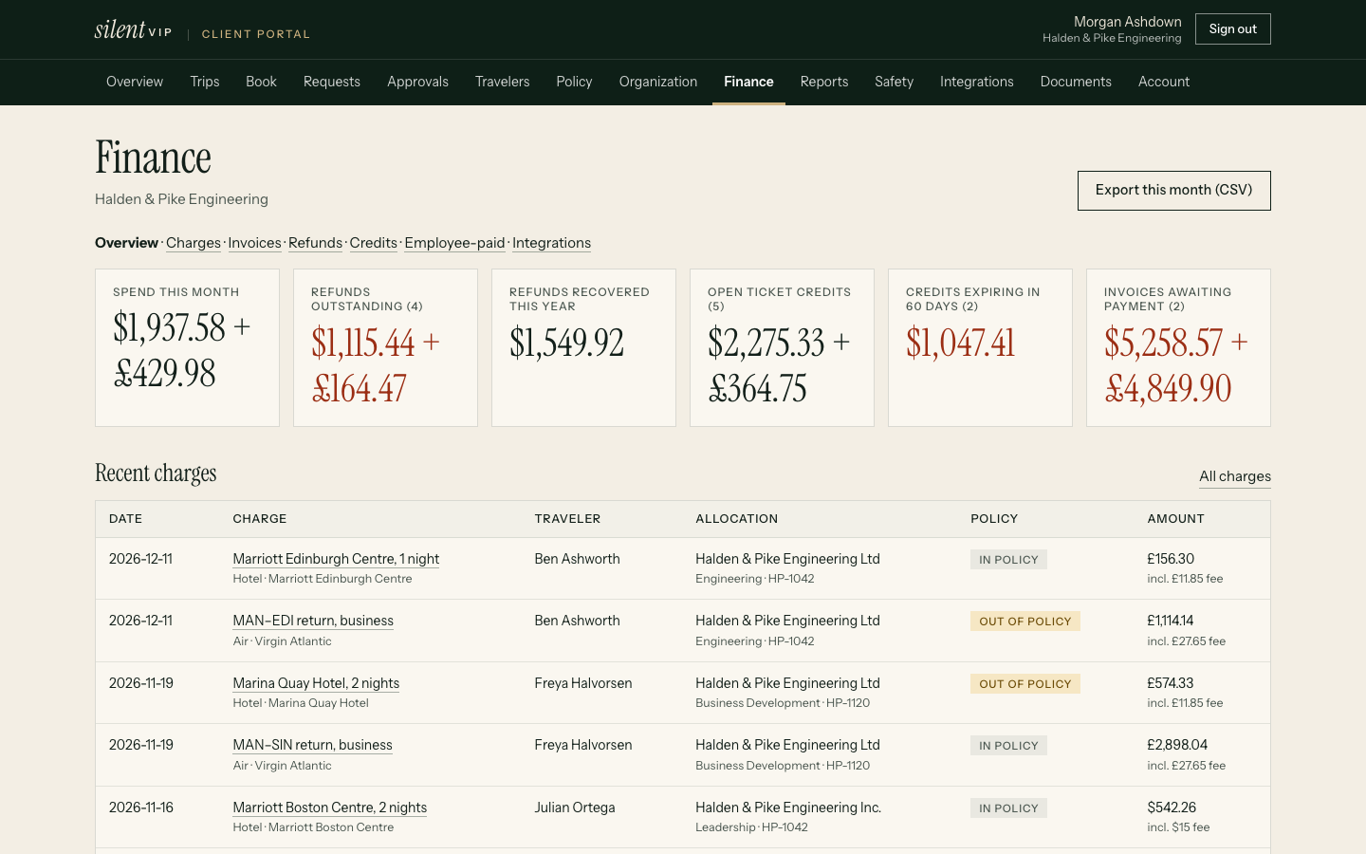Image resolution: width=1366 pixels, height=854 pixels.
Task: Open the Book tab
Action: tap(261, 82)
